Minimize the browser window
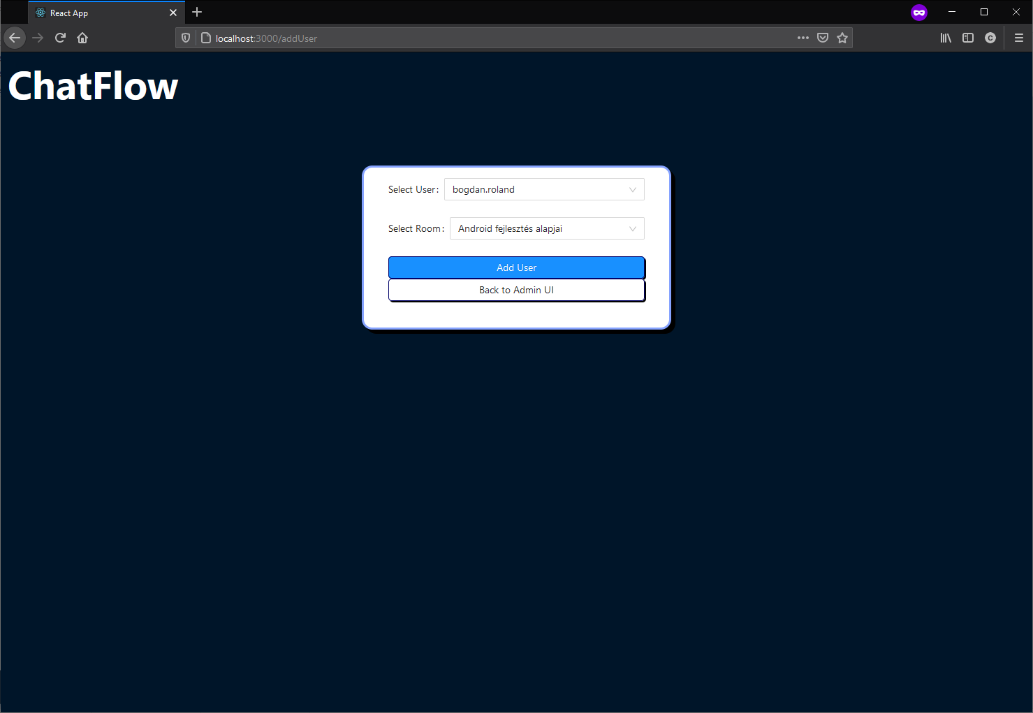Viewport: 1033px width, 713px height. coord(952,12)
